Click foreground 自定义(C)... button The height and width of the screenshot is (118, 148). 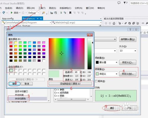[128, 62]
